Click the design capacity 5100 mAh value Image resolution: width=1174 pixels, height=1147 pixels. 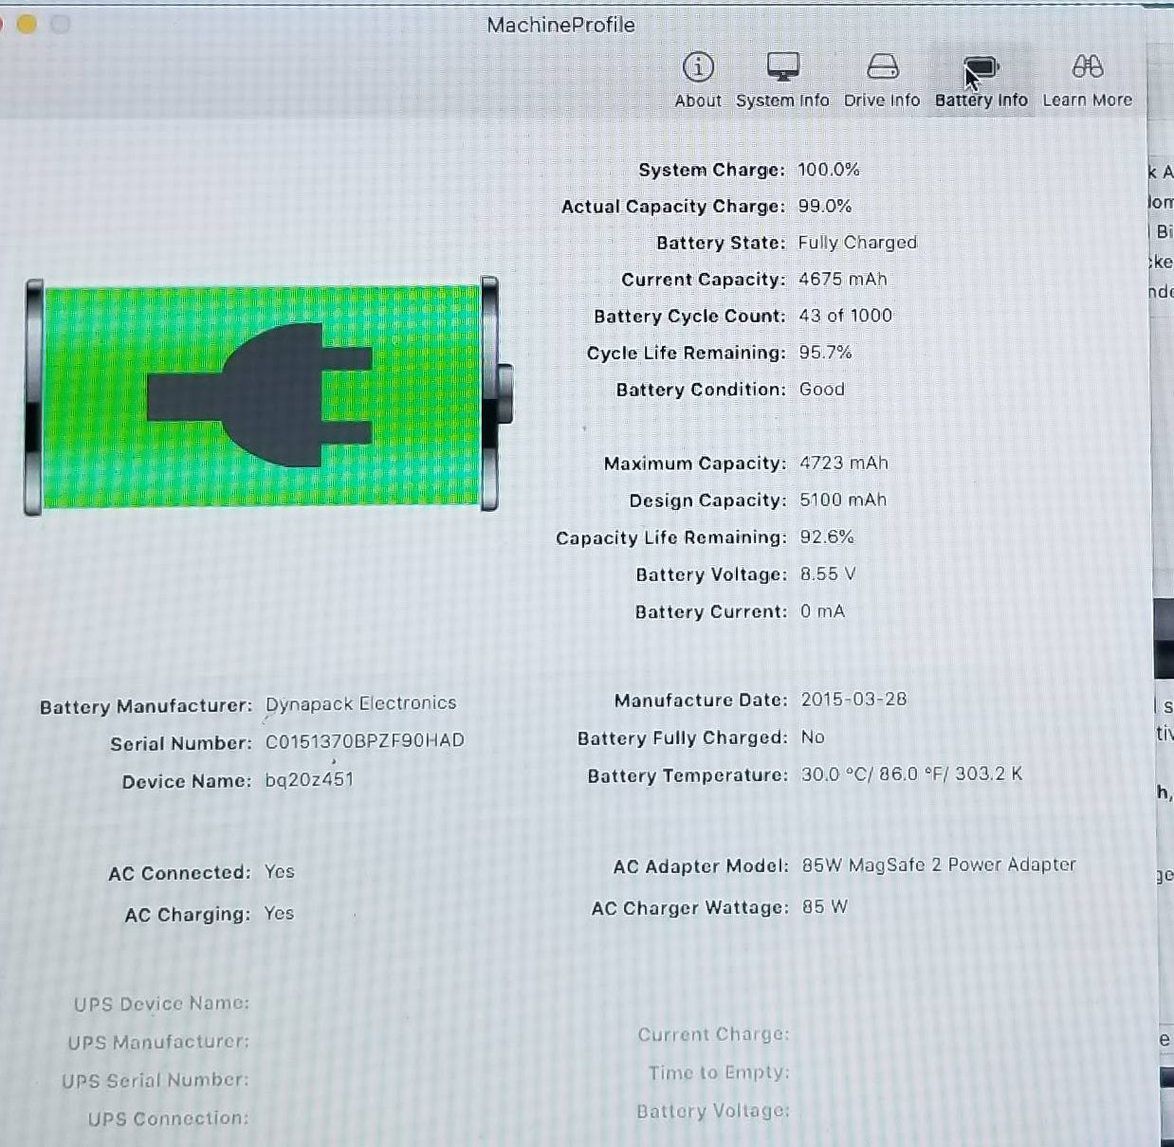[x=842, y=500]
